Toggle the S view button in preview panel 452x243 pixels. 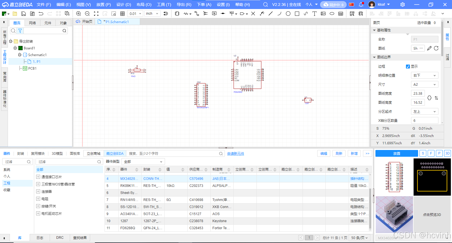(423, 153)
